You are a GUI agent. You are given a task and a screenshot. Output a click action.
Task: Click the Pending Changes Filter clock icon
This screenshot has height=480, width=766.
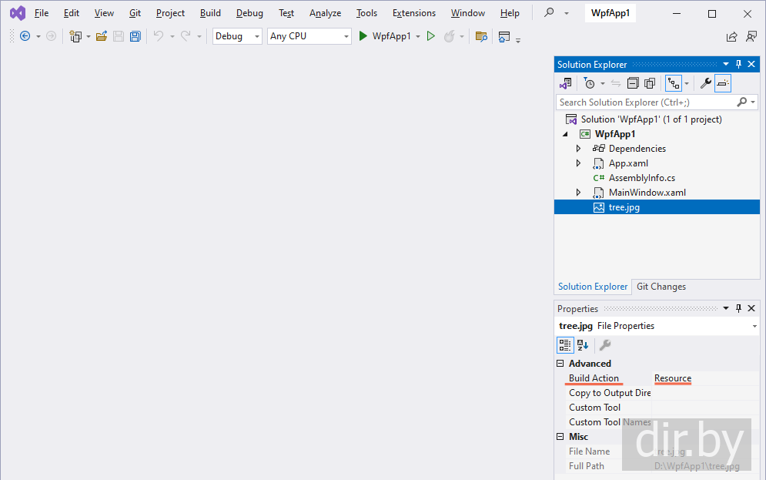tap(589, 83)
